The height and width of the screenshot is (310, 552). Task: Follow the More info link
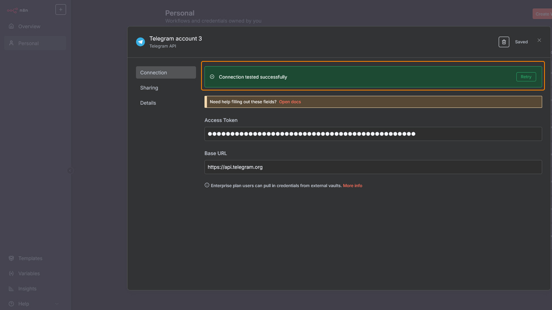(x=352, y=186)
